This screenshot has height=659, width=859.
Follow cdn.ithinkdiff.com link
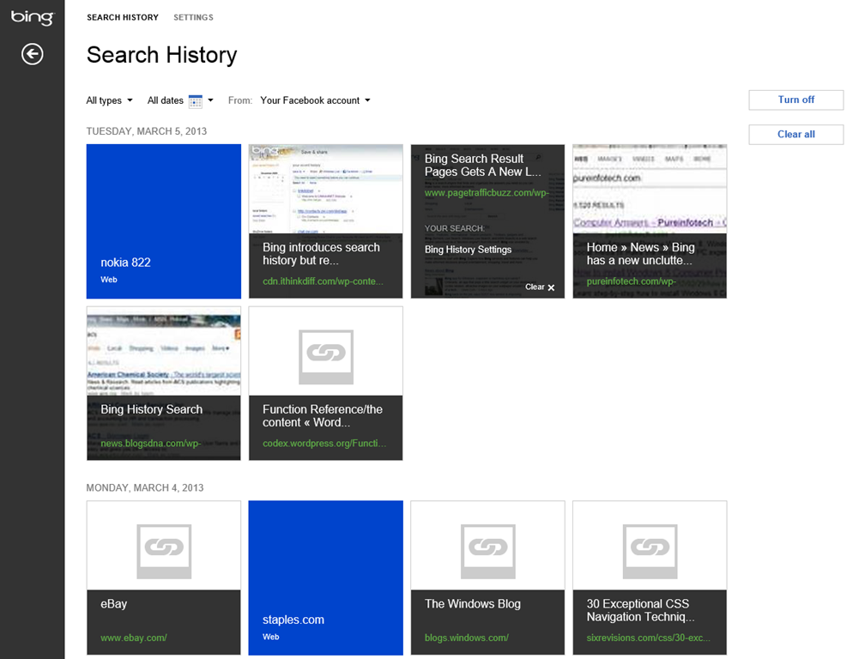coord(323,281)
